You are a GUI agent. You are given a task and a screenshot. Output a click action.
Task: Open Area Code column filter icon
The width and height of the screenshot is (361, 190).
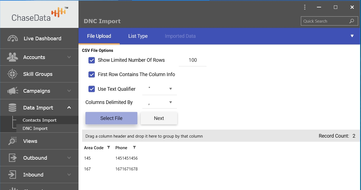click(109, 148)
